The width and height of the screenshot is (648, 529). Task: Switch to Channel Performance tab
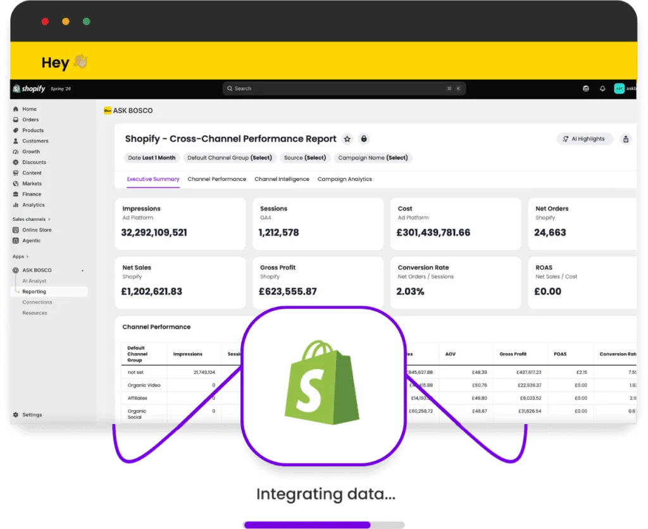pyautogui.click(x=216, y=179)
